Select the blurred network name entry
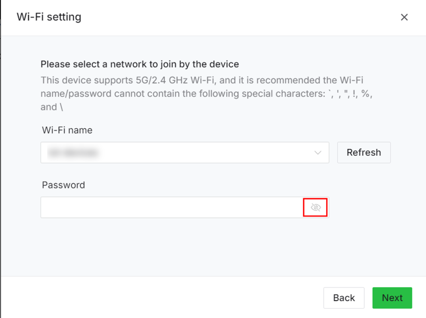This screenshot has width=426, height=318. coord(73,152)
